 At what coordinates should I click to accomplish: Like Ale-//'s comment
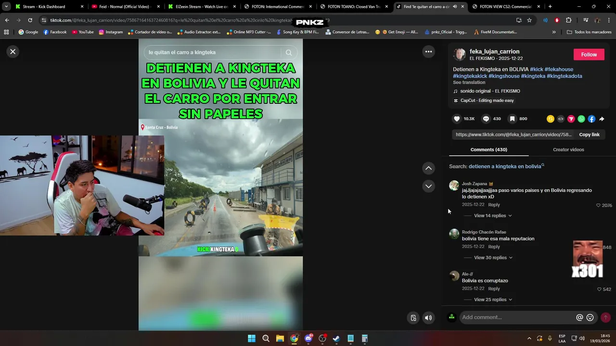599,289
